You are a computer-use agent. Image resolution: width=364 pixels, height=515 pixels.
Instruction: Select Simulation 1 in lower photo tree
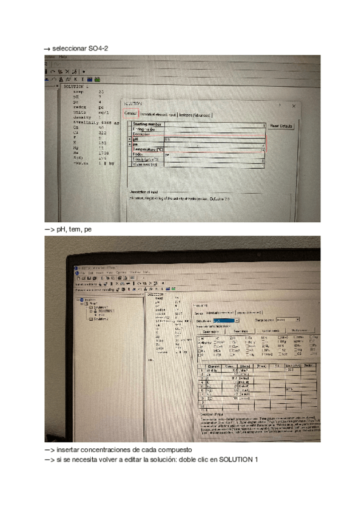[x=101, y=307]
